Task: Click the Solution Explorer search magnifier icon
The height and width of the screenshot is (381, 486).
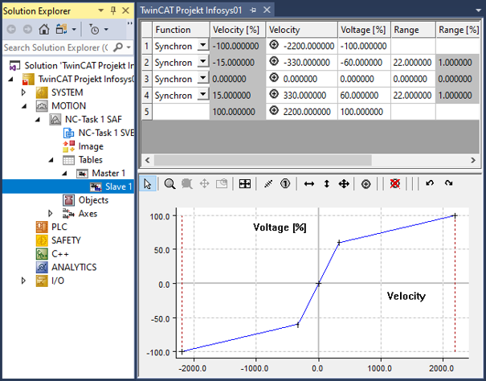Action: pyautogui.click(x=118, y=47)
